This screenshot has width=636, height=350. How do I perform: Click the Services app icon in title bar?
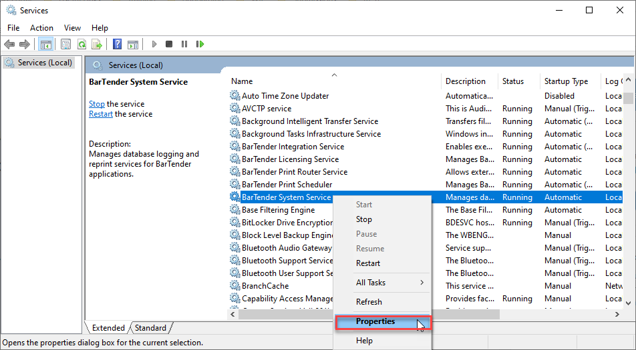(11, 11)
